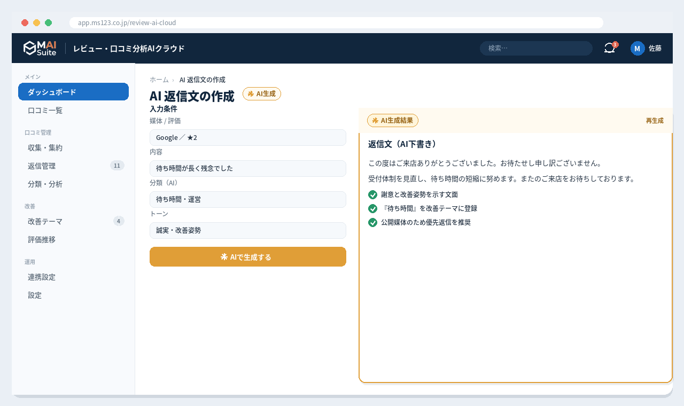684x406 pixels.
Task: Click the MAI Suite logo
Action: tap(40, 48)
